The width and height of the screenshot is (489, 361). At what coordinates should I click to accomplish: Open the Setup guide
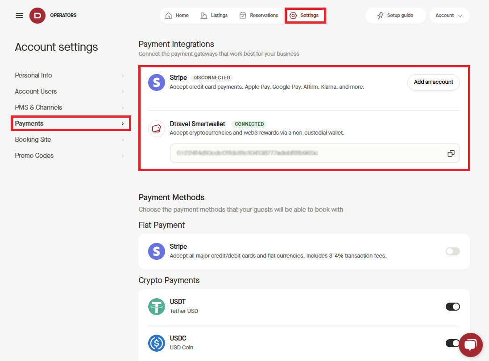tap(395, 16)
